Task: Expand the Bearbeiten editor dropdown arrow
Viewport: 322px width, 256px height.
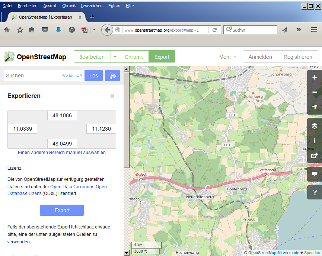Action: click(x=115, y=57)
